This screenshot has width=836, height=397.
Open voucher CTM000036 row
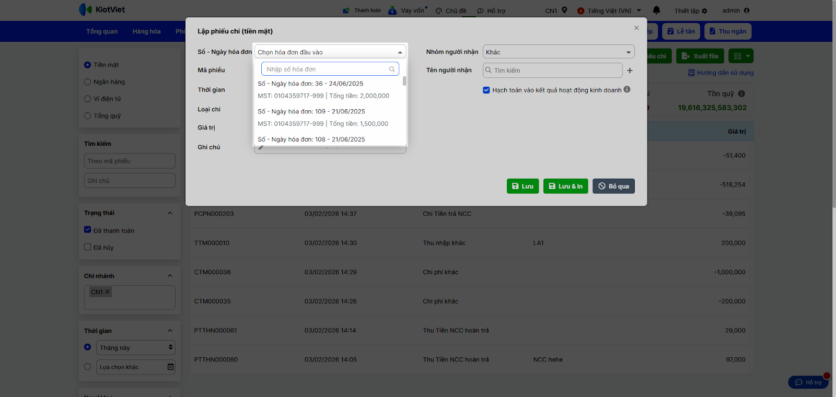[471, 272]
